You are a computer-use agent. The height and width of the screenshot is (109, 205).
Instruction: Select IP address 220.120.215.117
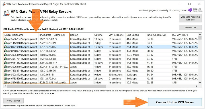click(48, 63)
